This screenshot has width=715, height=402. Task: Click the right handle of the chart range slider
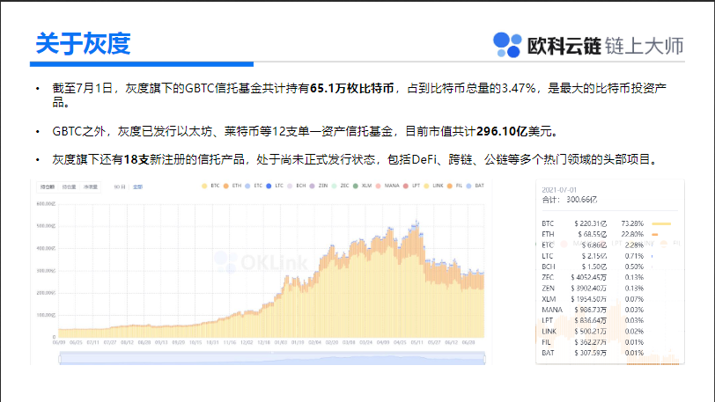(484, 360)
